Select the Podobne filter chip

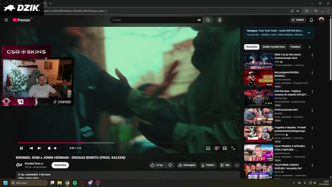pyautogui.click(x=295, y=47)
